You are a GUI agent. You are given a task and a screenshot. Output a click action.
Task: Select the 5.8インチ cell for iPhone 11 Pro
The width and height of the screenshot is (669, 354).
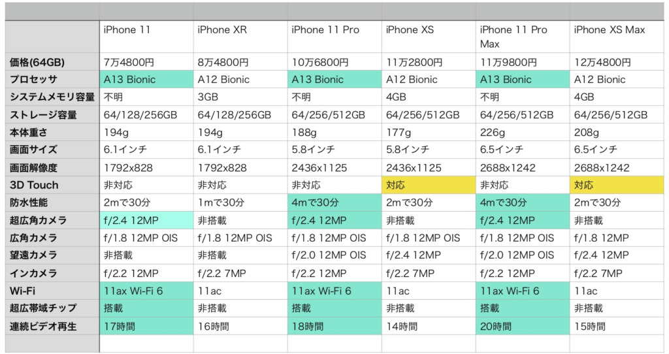pos(335,150)
